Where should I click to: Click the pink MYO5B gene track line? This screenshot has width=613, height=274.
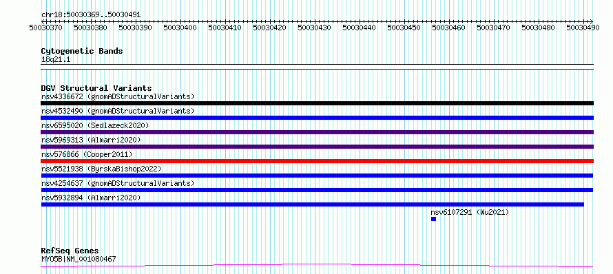coord(317,266)
